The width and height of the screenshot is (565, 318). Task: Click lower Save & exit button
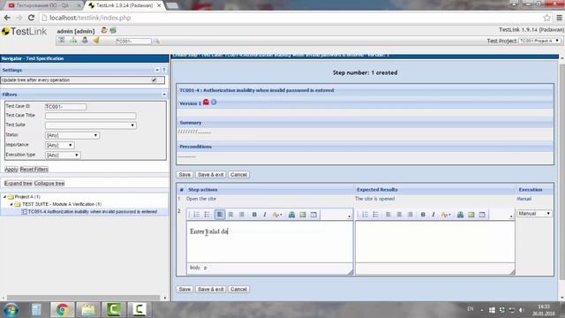[211, 289]
